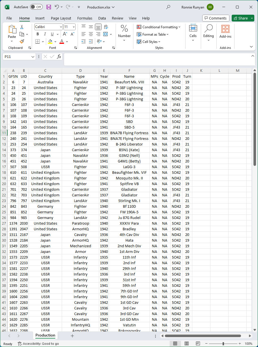Open the Name Box dropdown arrow
258x347 pixels.
point(33,57)
